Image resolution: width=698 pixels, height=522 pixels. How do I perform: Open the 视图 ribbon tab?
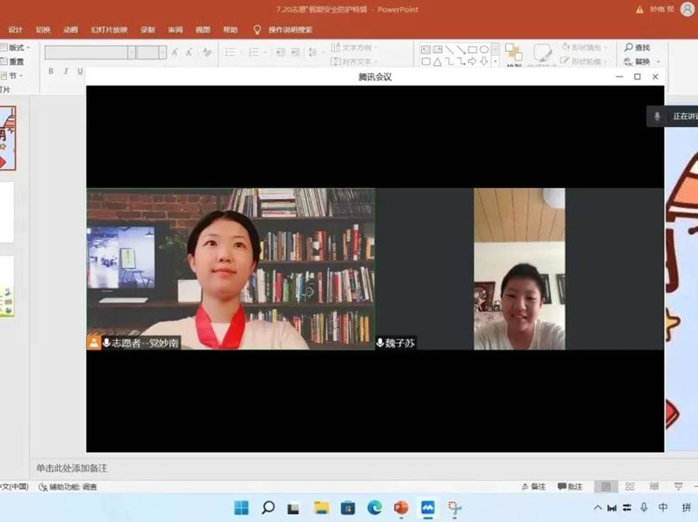202,30
